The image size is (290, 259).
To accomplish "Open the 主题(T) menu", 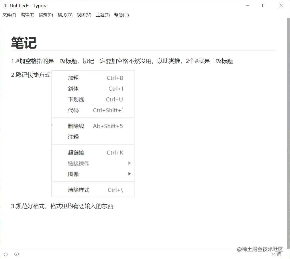I will pos(103,15).
